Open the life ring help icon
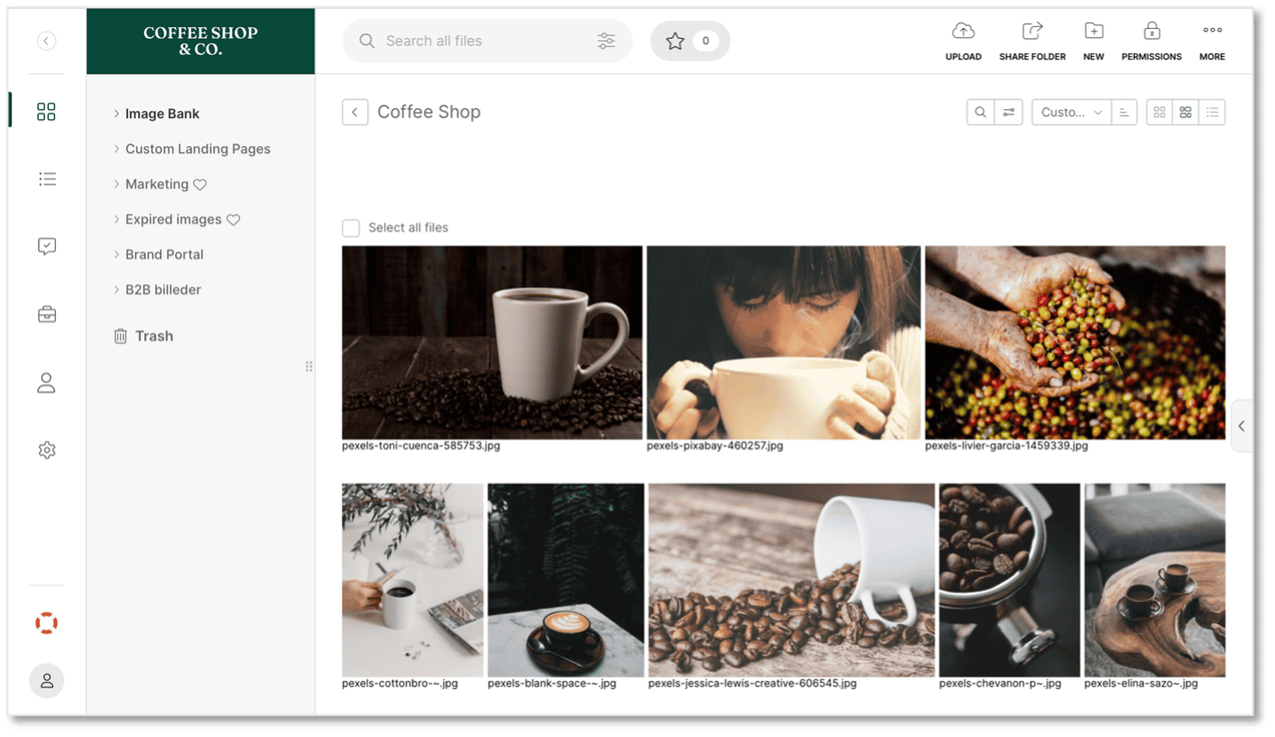1275x737 pixels. click(47, 623)
